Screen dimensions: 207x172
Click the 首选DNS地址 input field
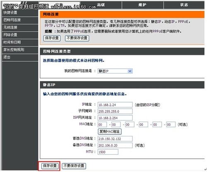pos(115,139)
